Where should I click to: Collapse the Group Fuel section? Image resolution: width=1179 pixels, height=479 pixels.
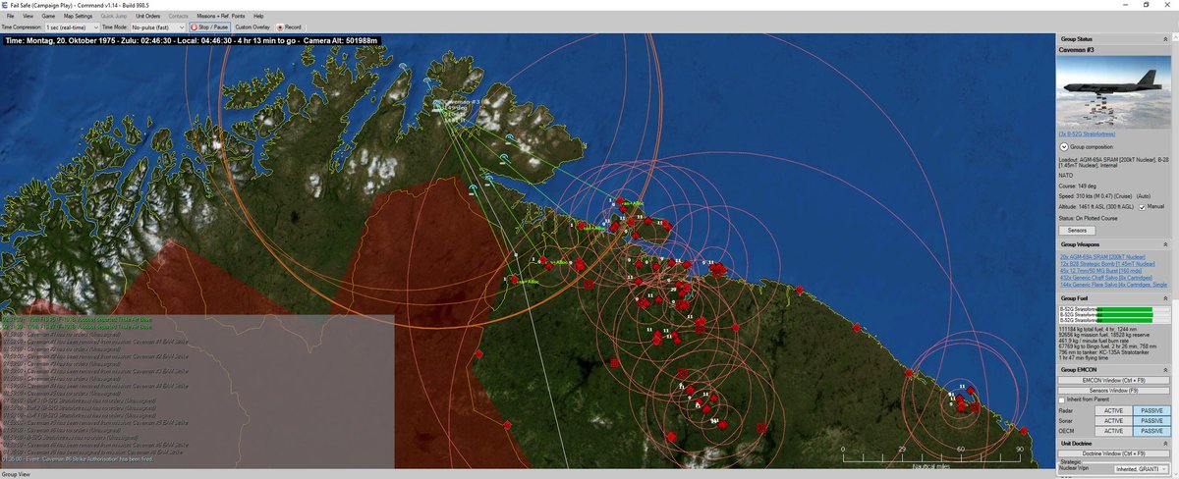tap(1164, 297)
